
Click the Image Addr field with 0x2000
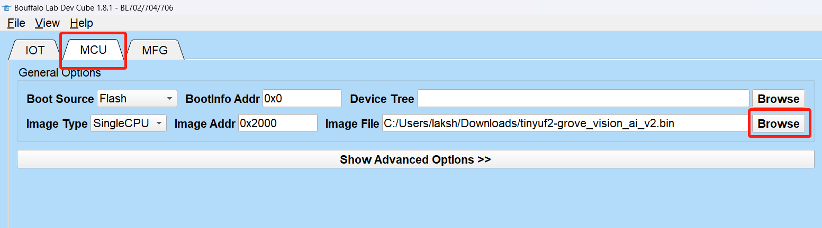(278, 123)
